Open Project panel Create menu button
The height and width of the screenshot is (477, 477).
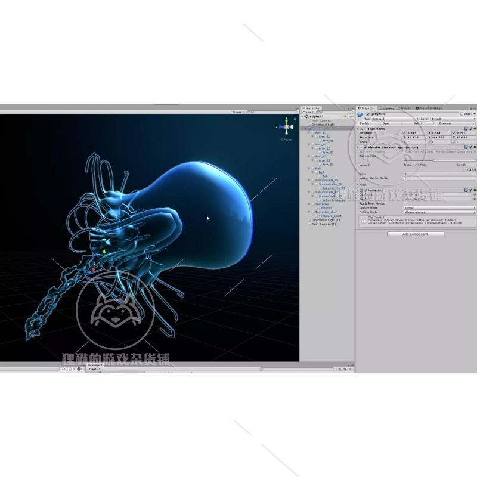(x=95, y=369)
